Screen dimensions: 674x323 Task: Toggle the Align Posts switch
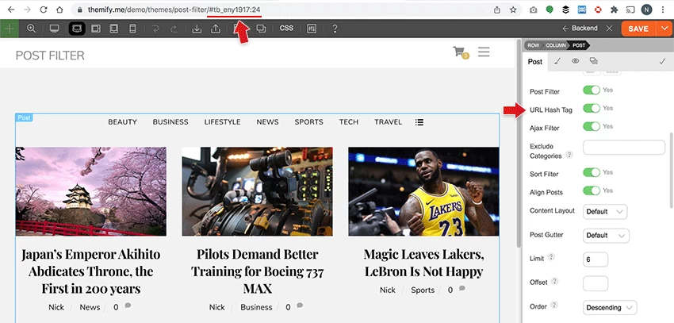[592, 190]
